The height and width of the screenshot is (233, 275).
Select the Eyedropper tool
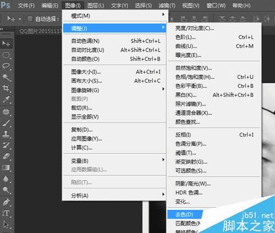point(6,100)
